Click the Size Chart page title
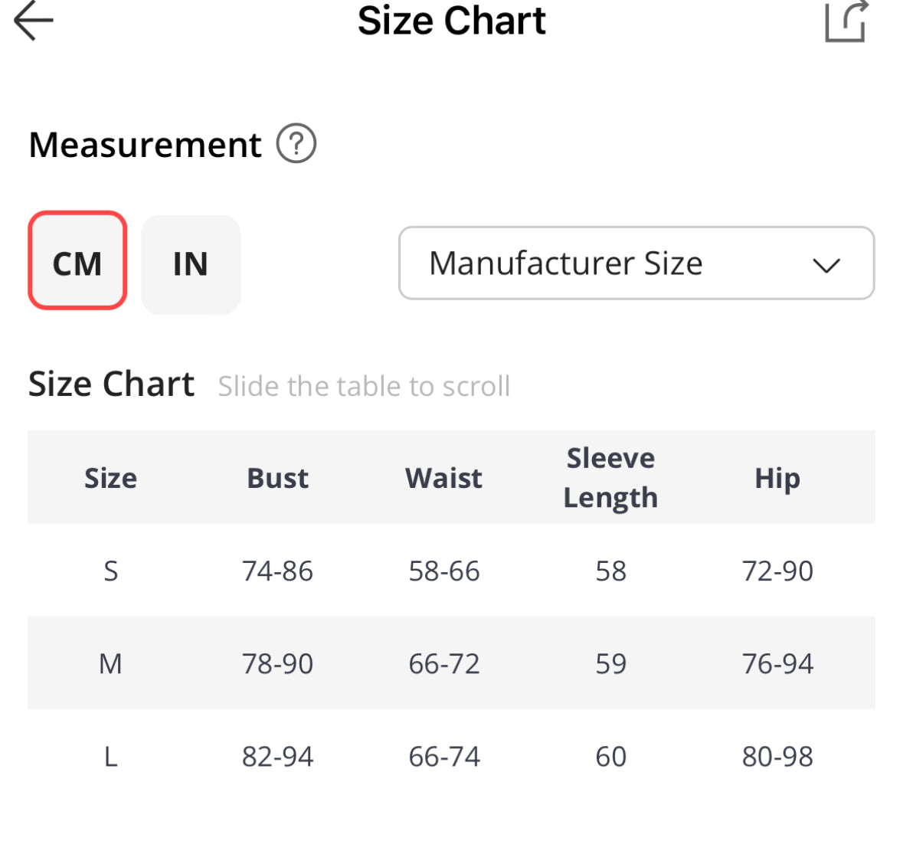The height and width of the screenshot is (841, 903). click(x=451, y=21)
